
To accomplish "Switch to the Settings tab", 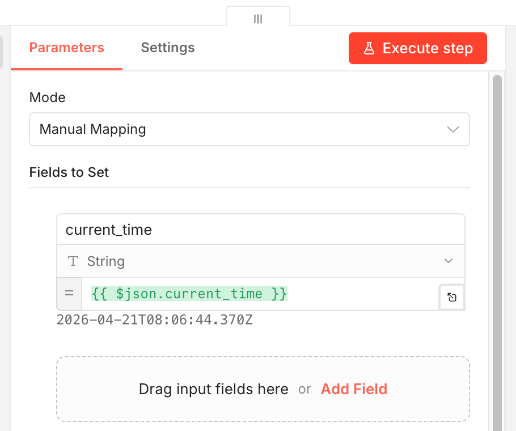I will 168,48.
